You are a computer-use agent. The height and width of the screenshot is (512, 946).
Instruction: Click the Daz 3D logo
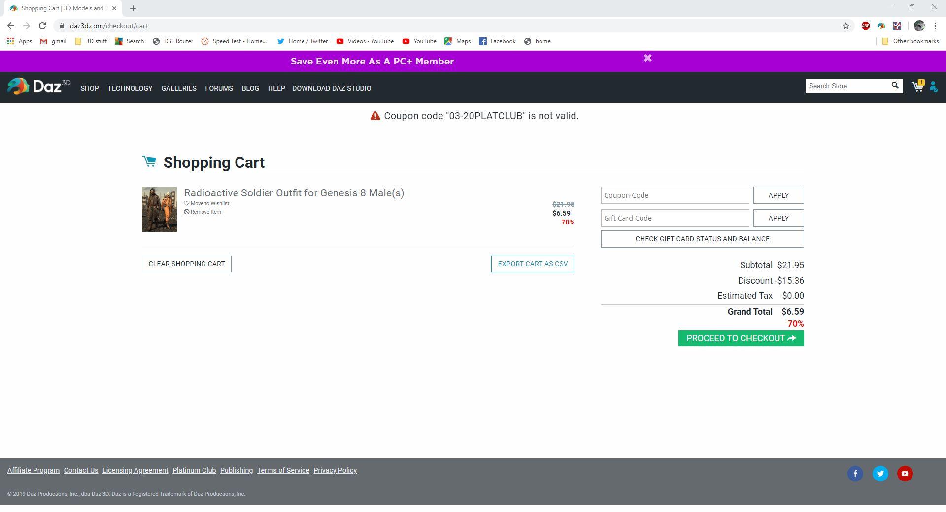point(39,86)
